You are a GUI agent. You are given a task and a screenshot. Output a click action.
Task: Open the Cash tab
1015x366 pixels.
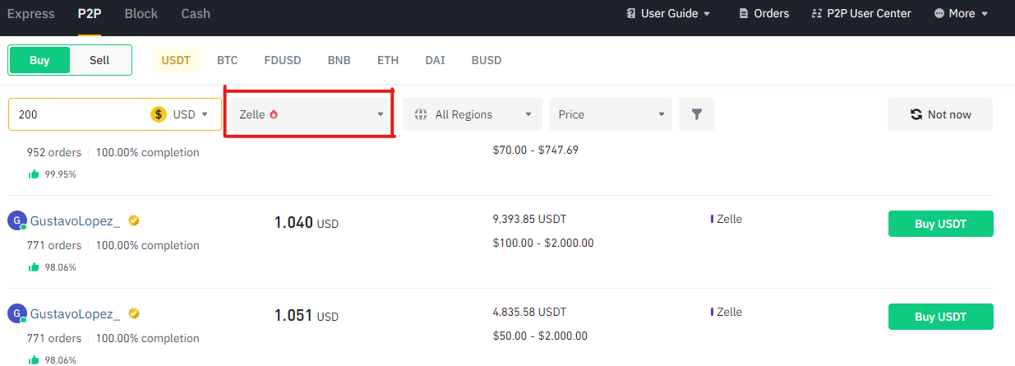point(196,14)
